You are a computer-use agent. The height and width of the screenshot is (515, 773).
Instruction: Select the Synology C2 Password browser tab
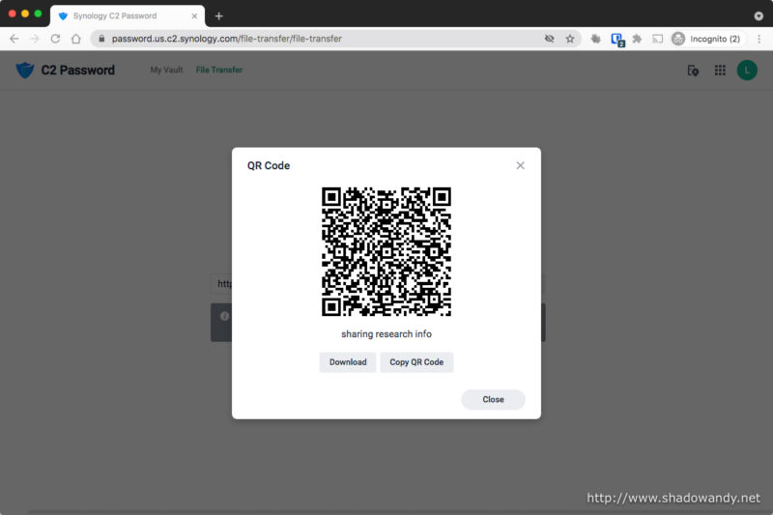point(128,16)
